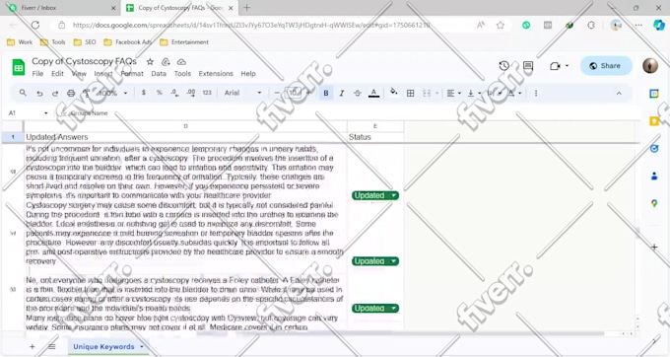Open the Help menu
The height and width of the screenshot is (357, 670).
[248, 74]
